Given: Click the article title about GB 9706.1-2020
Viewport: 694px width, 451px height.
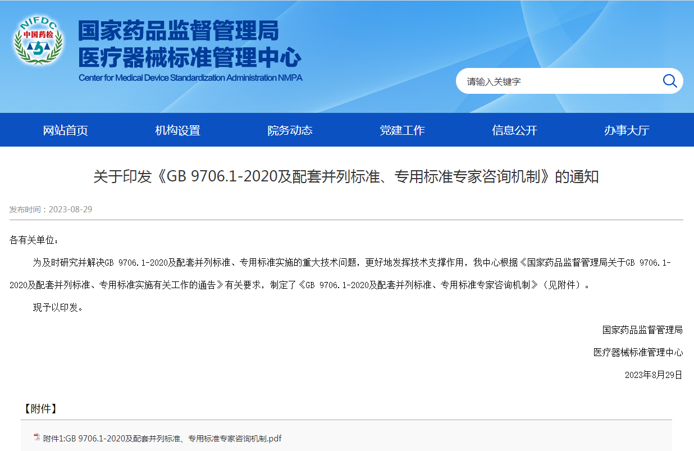Looking at the screenshot, I should (x=346, y=177).
